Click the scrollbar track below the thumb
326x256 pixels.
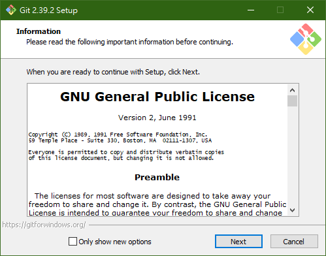(292, 155)
